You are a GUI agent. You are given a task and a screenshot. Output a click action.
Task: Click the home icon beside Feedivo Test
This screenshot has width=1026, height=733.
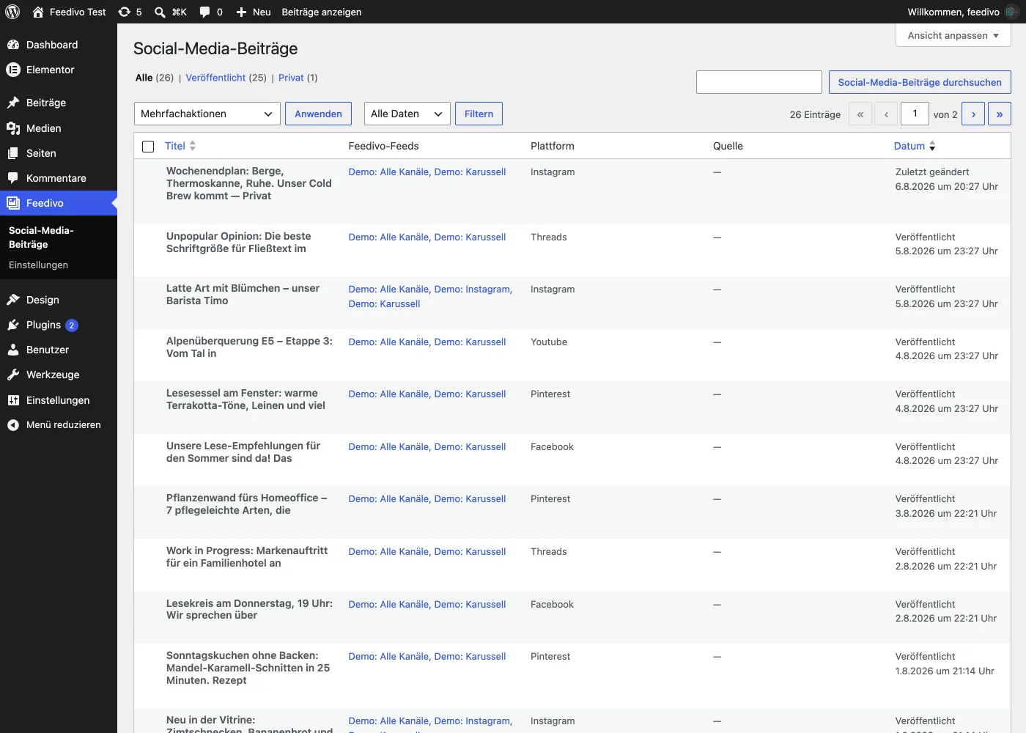38,12
